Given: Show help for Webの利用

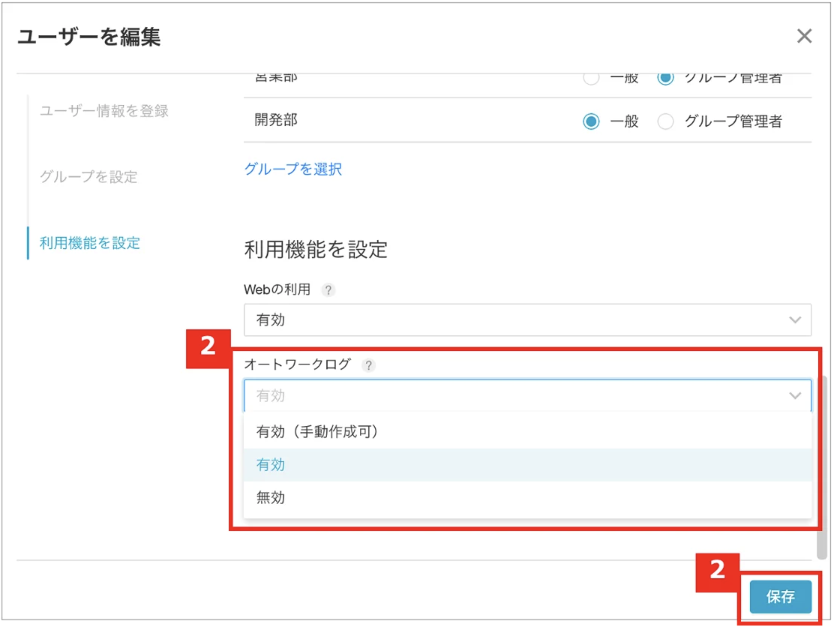Looking at the screenshot, I should pyautogui.click(x=328, y=290).
